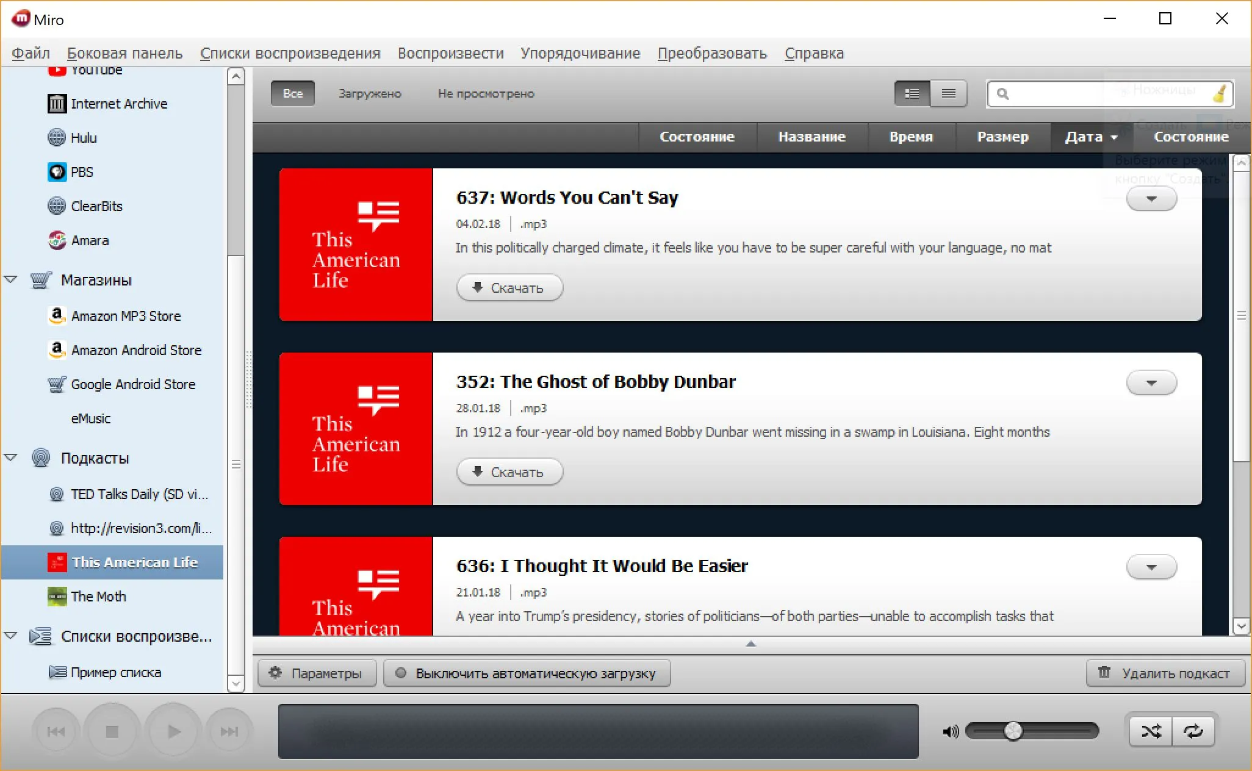This screenshot has width=1252, height=771.
Task: Click Удалить подкаст button
Action: click(1165, 673)
